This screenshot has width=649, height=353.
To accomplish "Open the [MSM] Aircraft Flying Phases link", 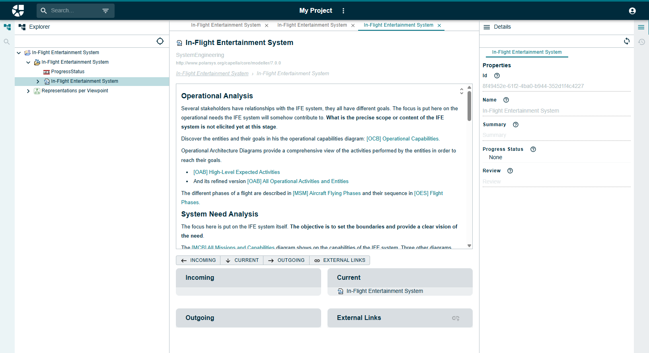I will [x=327, y=193].
